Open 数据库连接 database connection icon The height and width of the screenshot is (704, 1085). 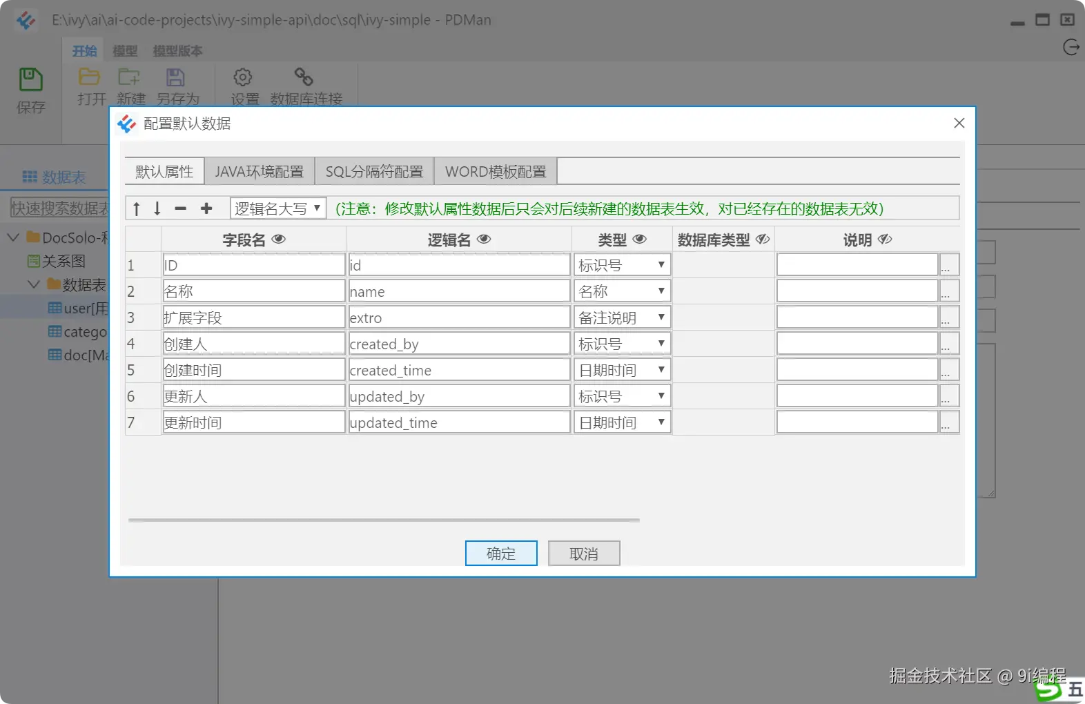tap(304, 77)
